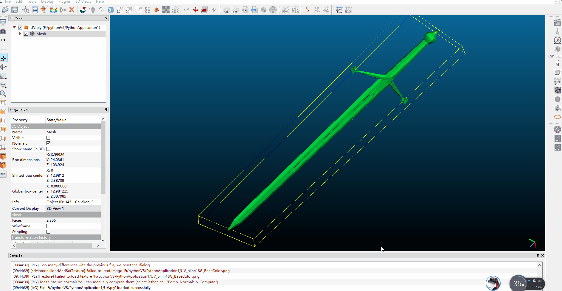
Task: Click the Properties scroll-down arrow
Action: pyautogui.click(x=103, y=240)
